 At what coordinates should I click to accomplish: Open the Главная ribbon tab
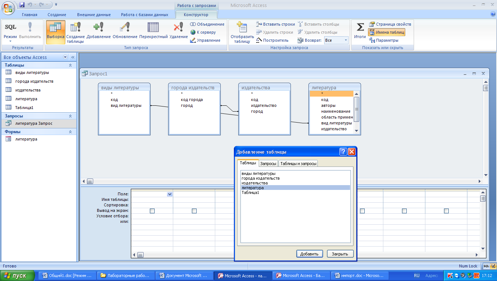30,15
